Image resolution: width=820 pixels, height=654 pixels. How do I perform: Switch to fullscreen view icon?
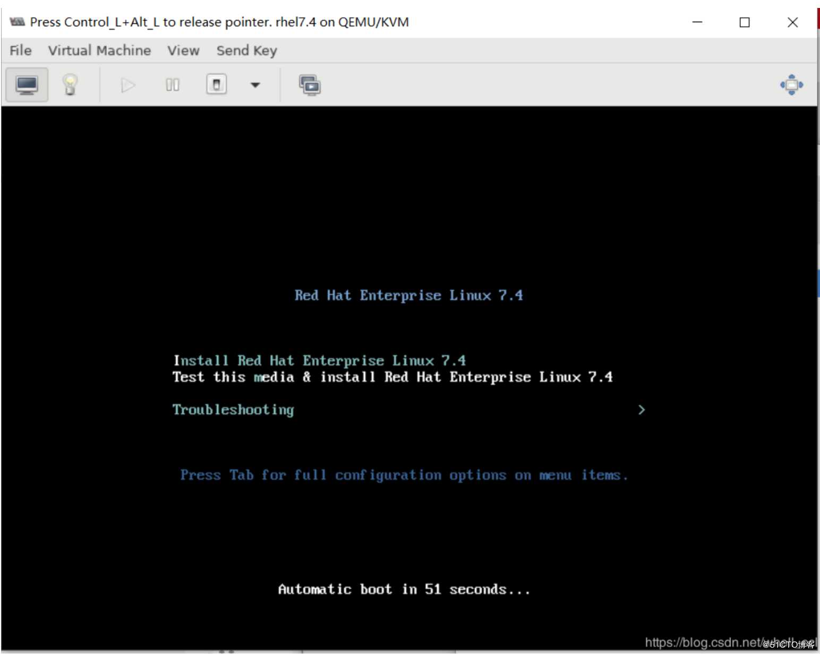(791, 85)
